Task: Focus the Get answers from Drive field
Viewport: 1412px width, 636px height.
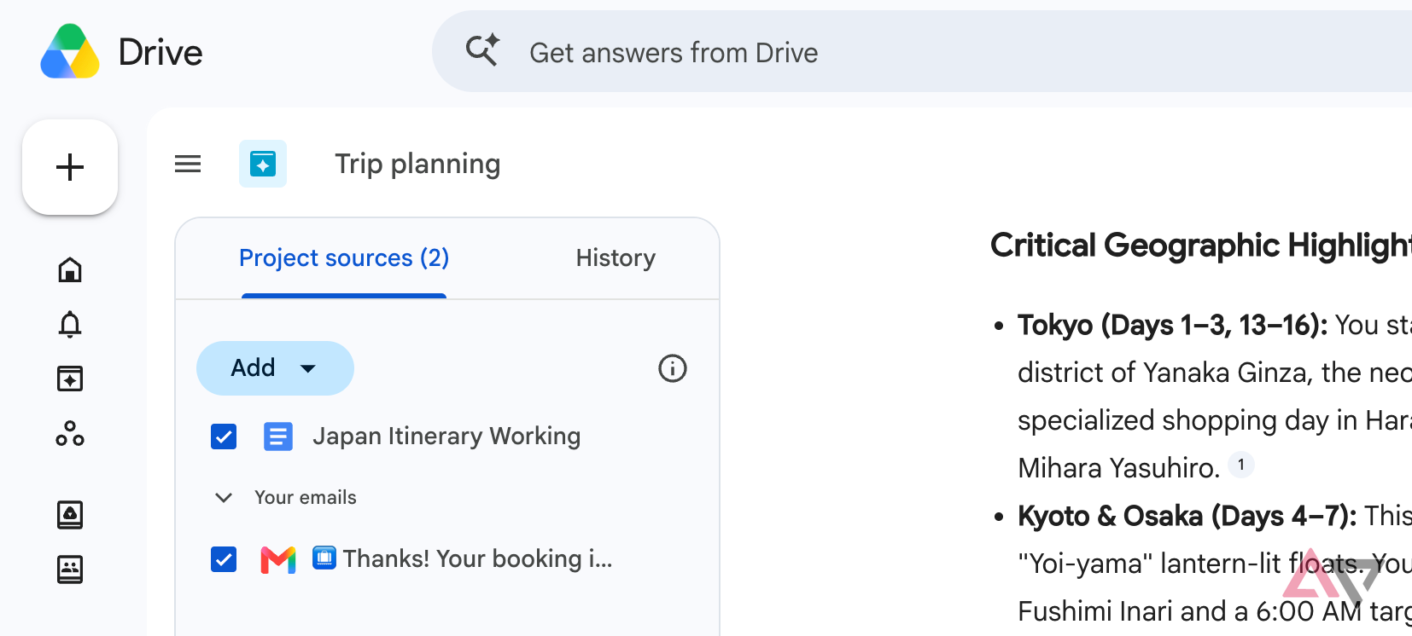Action: (922, 52)
